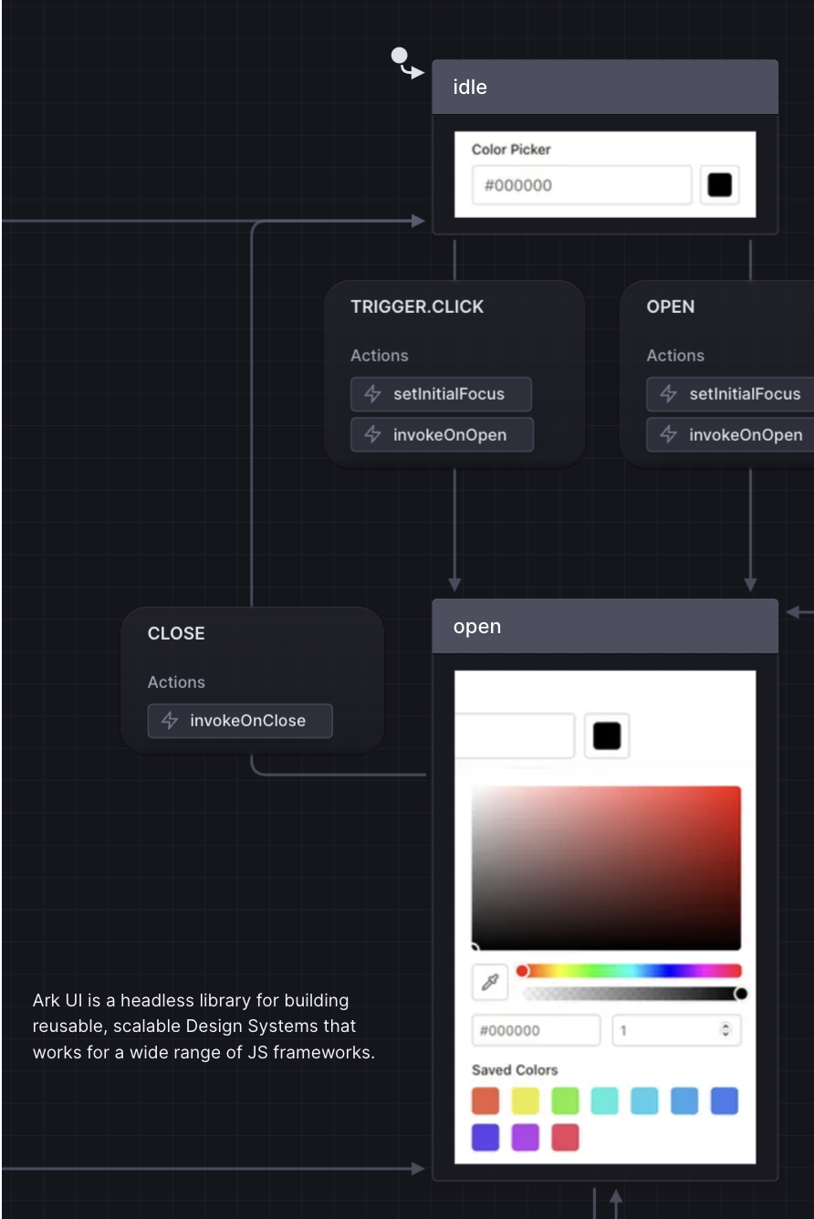
Task: Click the lightning icon beside invokeOnOpen under TRIGGER.CLICK
Action: point(372,434)
